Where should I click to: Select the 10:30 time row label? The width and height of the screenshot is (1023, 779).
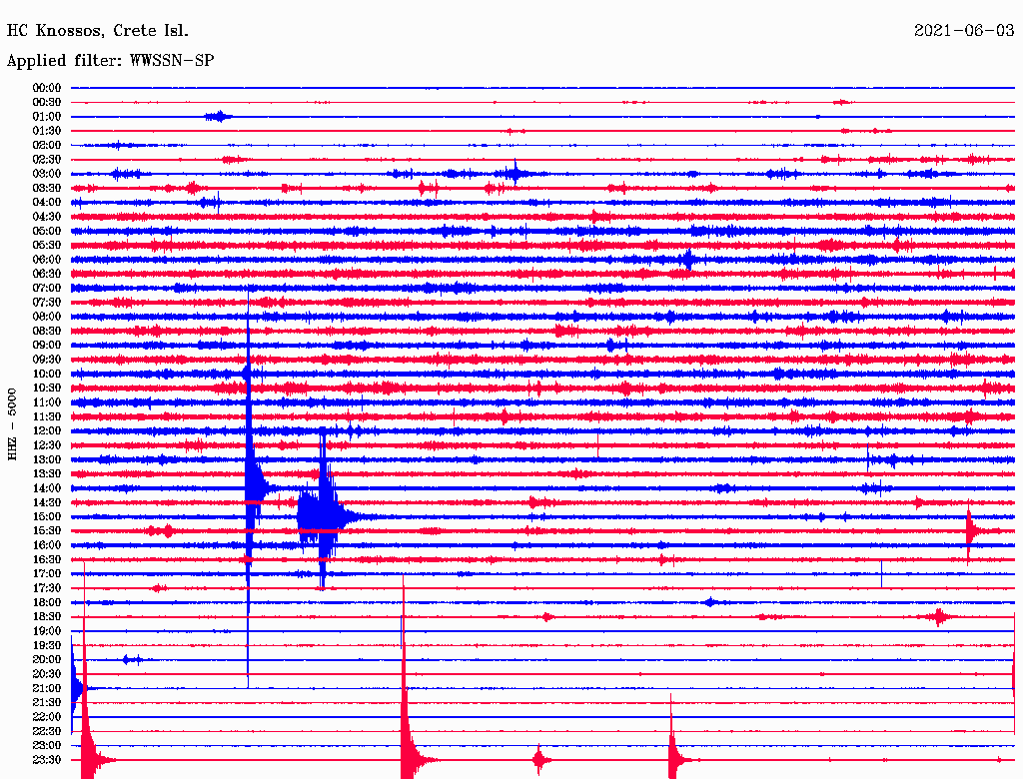pyautogui.click(x=47, y=389)
